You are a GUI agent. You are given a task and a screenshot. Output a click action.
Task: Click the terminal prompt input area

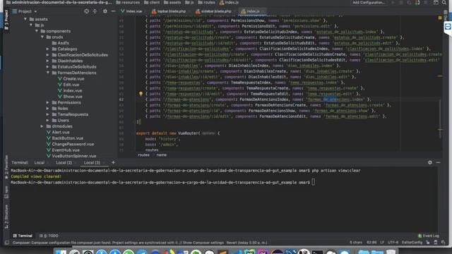[x=314, y=182]
